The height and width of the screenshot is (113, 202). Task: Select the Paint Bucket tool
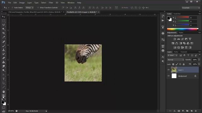click(3, 62)
